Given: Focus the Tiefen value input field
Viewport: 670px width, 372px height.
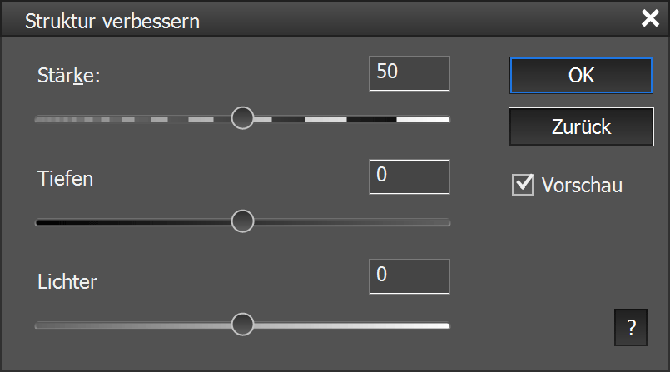Looking at the screenshot, I should 409,176.
